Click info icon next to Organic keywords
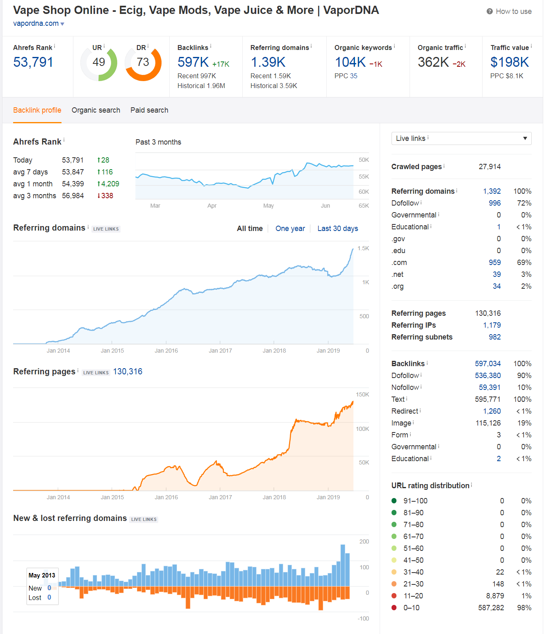The image size is (551, 634). click(394, 46)
